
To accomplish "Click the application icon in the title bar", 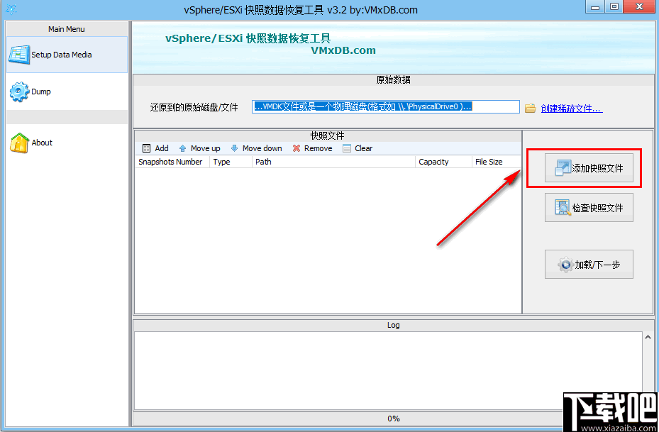I will (x=10, y=9).
